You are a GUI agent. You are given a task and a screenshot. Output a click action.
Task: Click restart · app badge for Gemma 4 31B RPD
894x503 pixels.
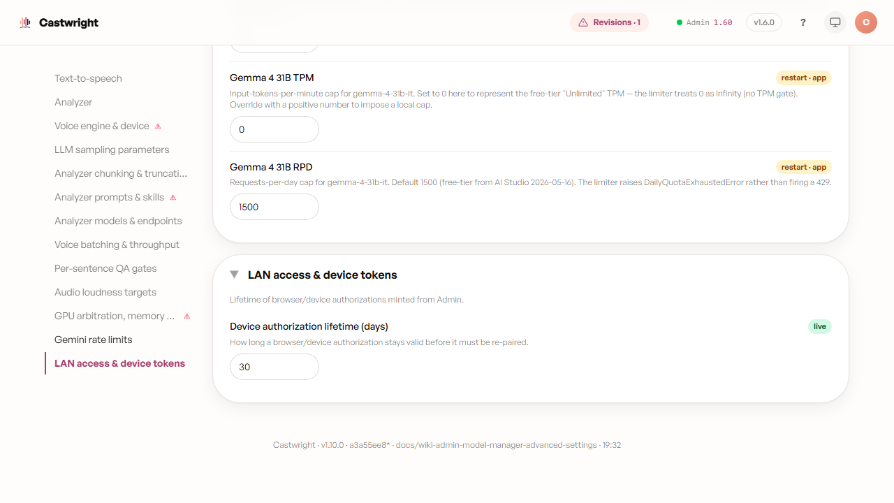click(x=804, y=167)
